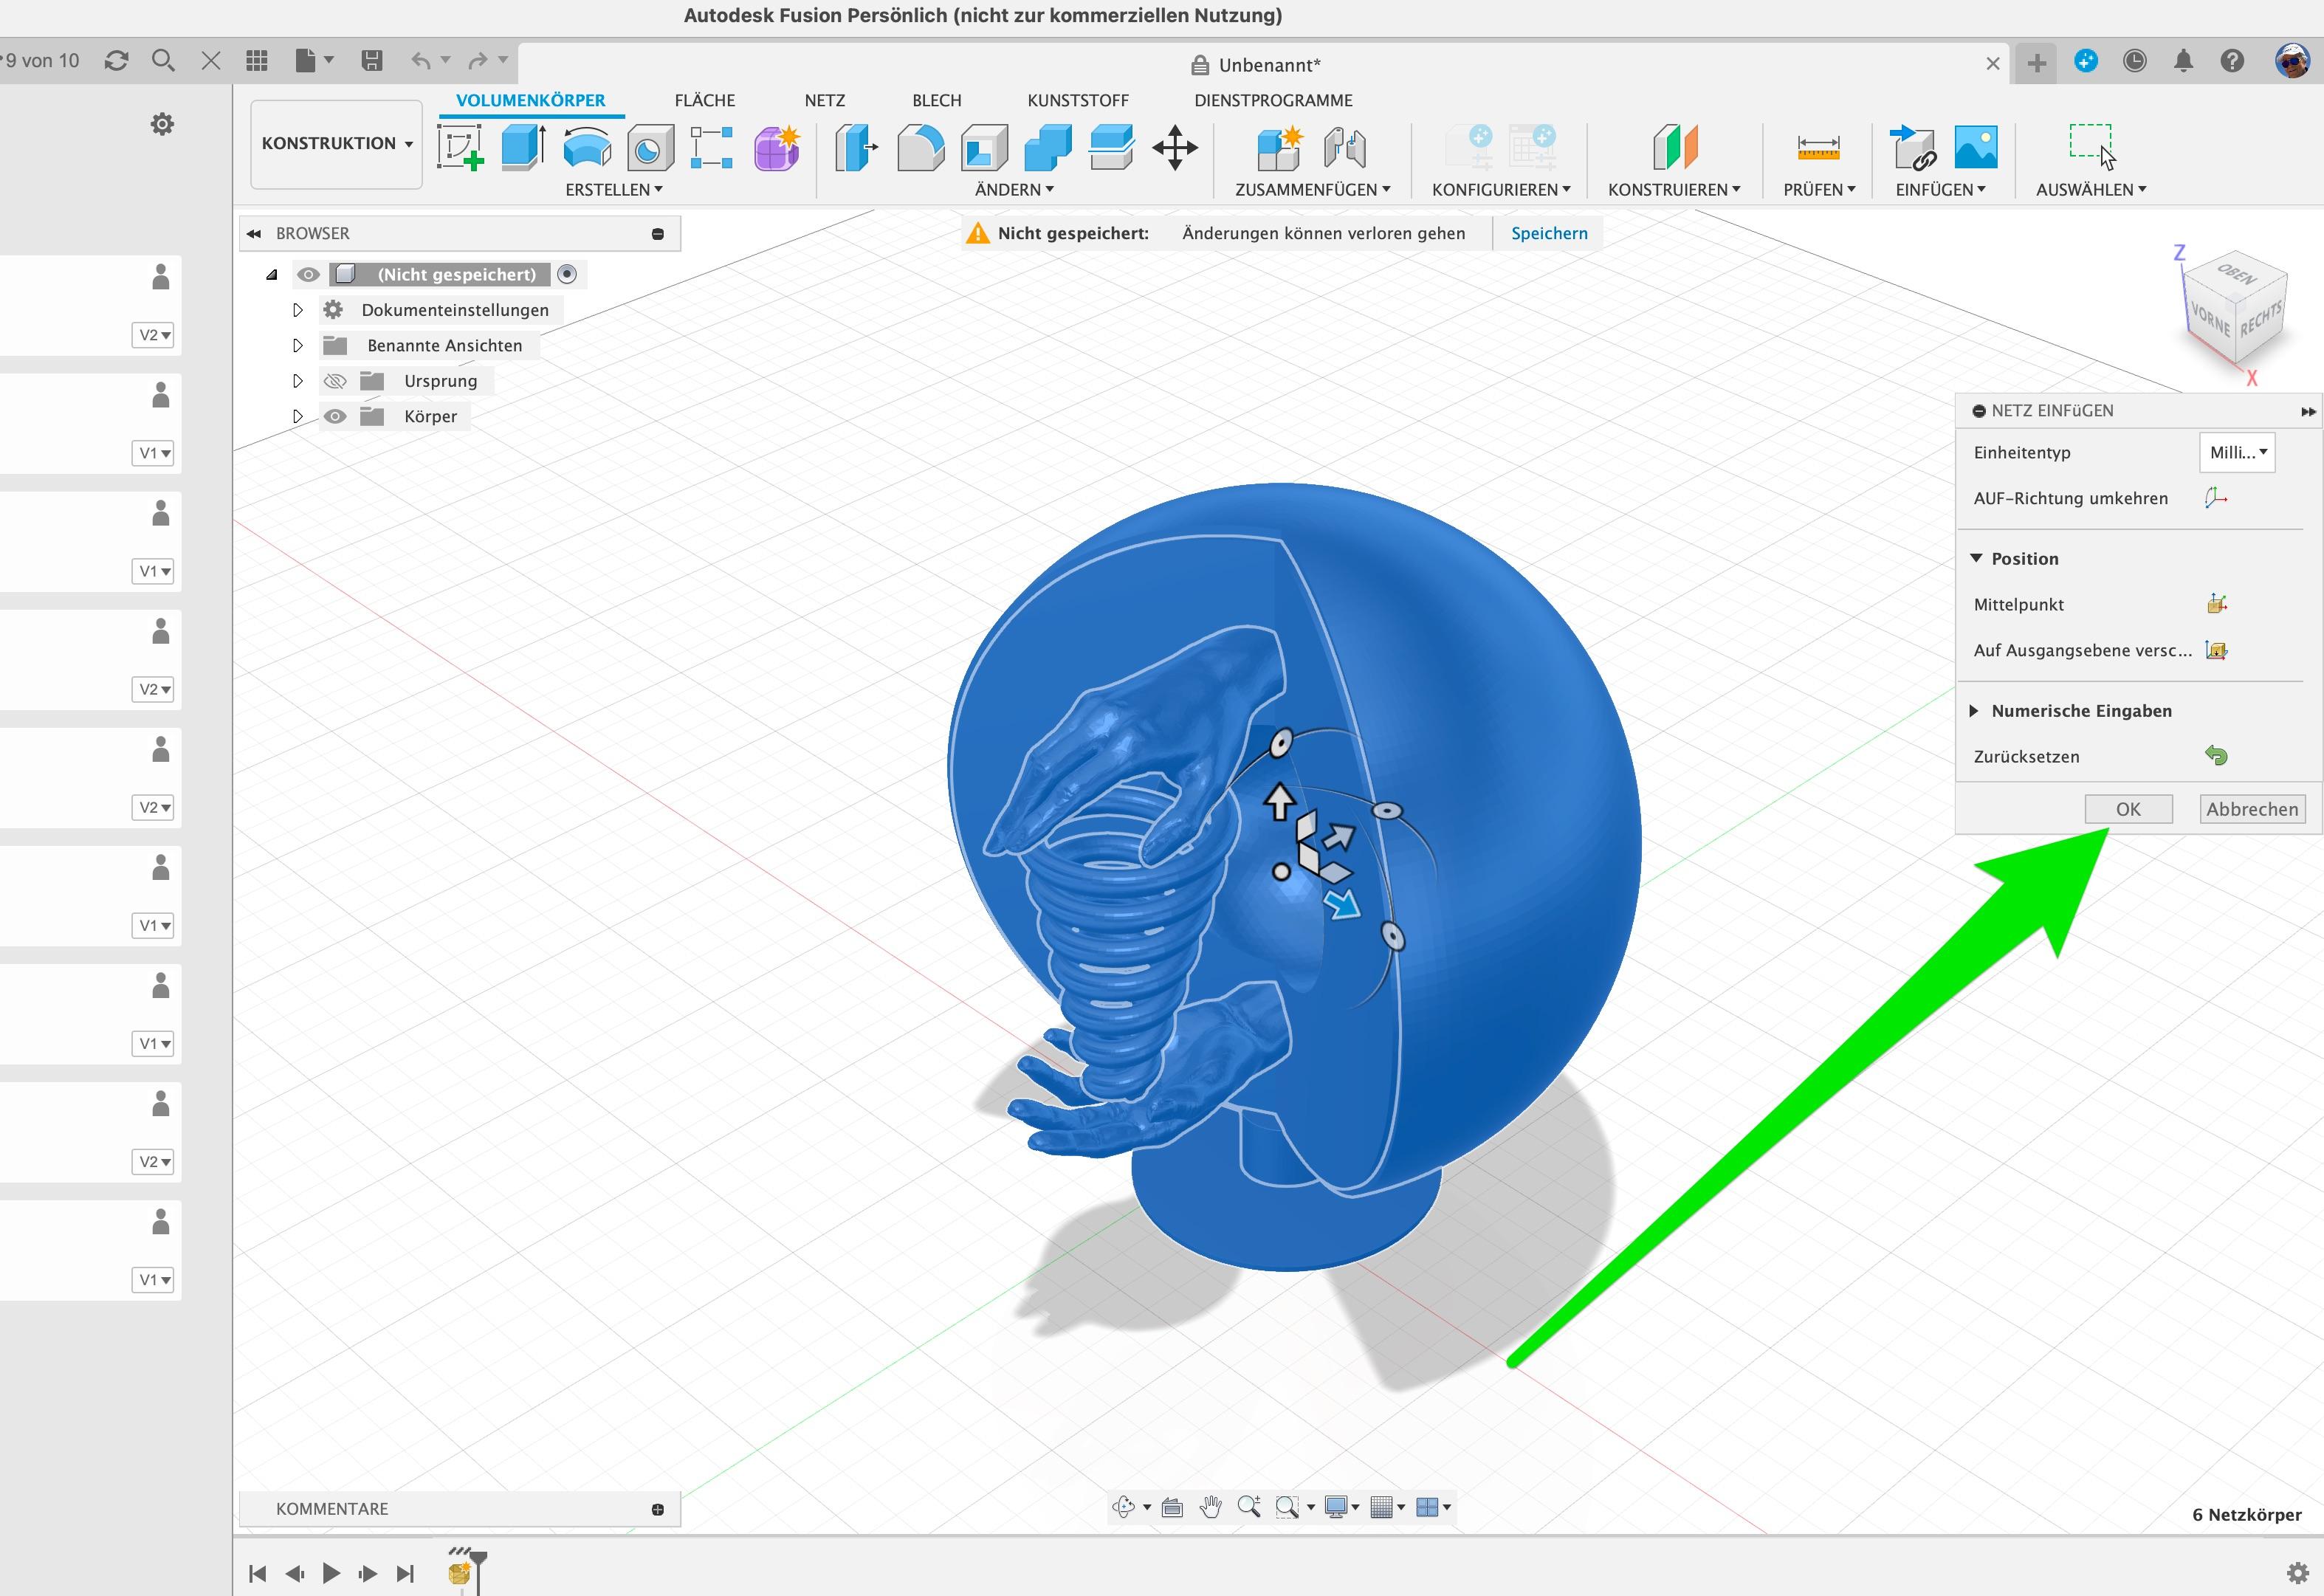Select the Shell tool
2324x1596 pixels.
(985, 147)
